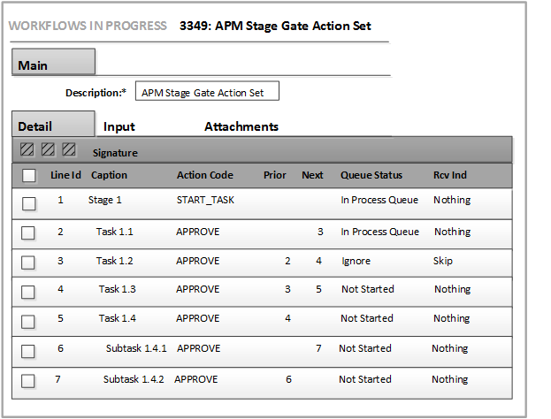Click into the Description text field

point(207,92)
